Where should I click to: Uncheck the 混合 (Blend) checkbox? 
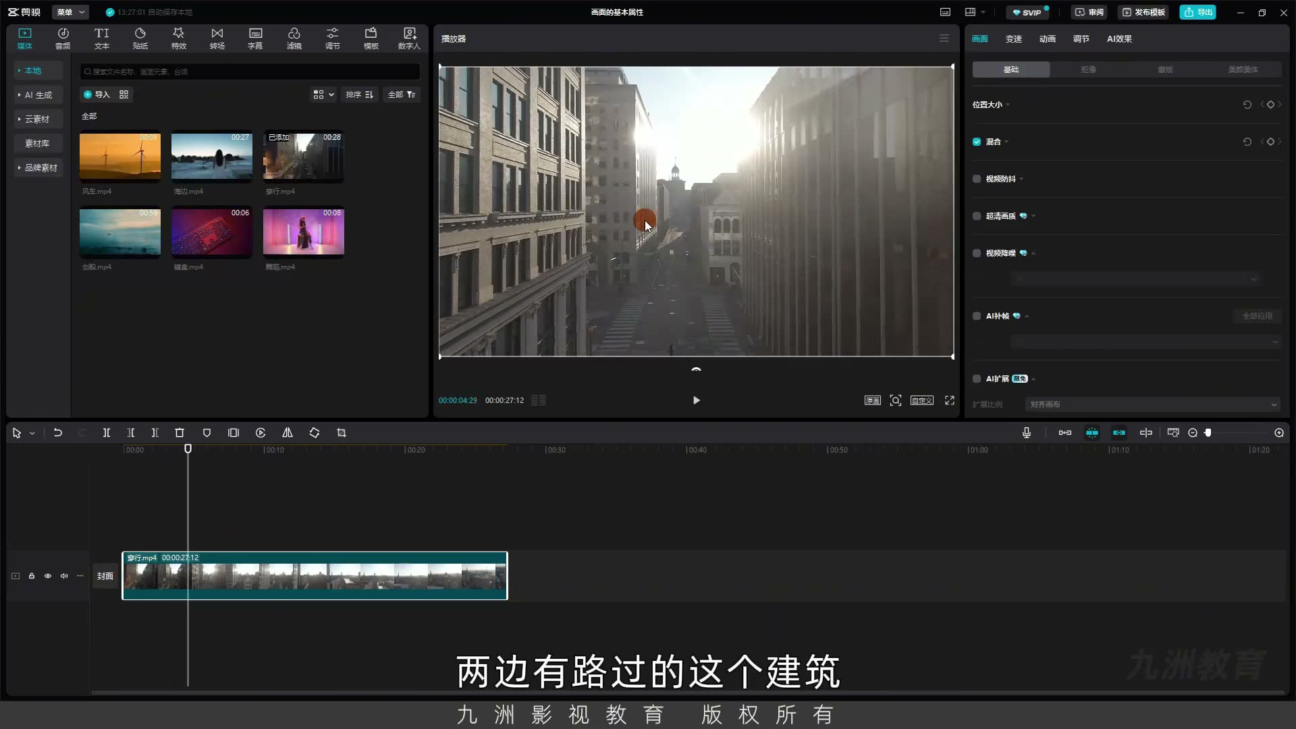(977, 142)
